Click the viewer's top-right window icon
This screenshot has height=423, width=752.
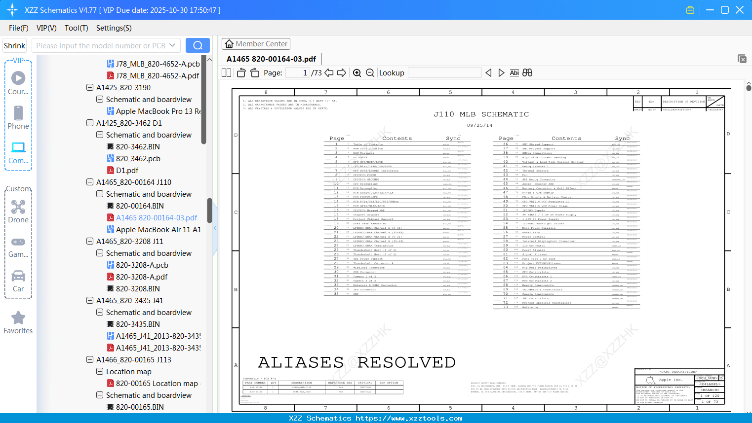(x=742, y=59)
